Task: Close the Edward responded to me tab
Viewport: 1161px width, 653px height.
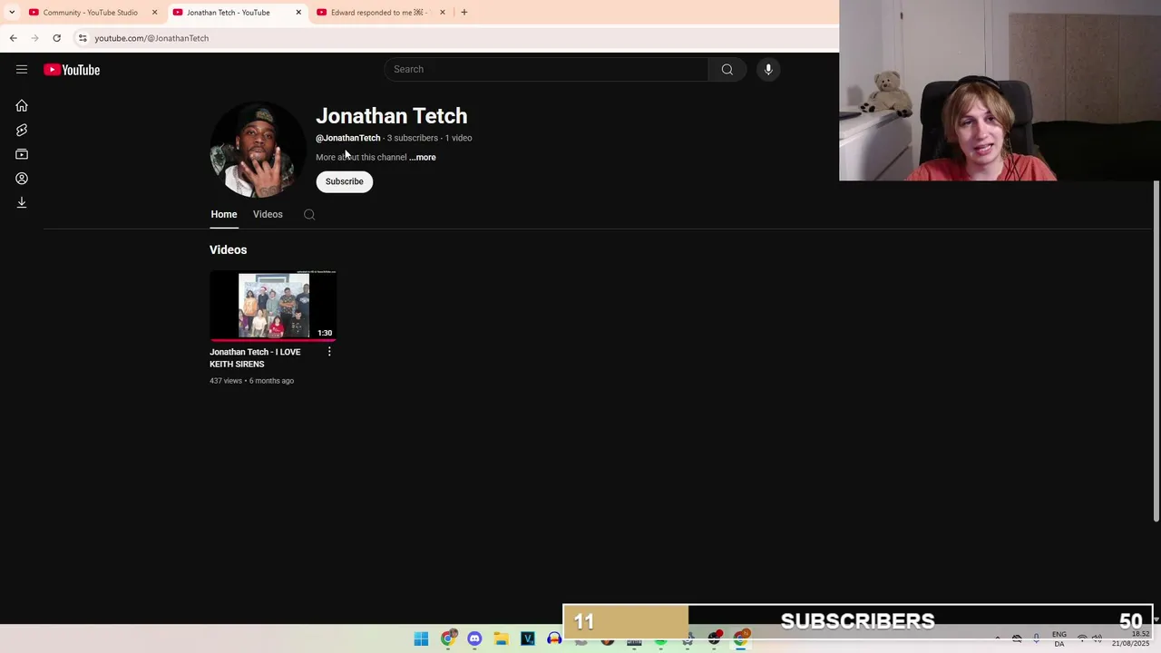Action: coord(443,13)
